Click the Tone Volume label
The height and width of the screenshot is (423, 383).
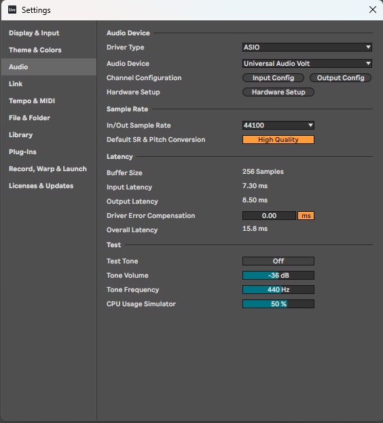pyautogui.click(x=127, y=275)
